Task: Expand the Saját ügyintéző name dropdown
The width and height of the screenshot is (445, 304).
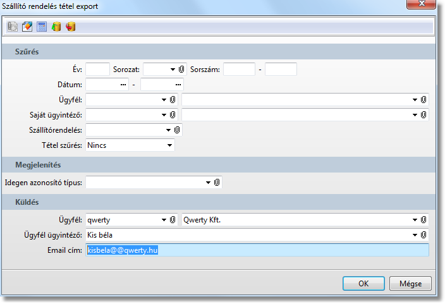Action: [415, 115]
